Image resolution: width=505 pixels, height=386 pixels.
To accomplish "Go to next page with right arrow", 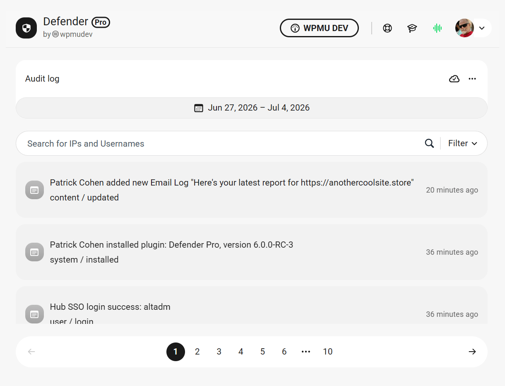I will click(472, 352).
